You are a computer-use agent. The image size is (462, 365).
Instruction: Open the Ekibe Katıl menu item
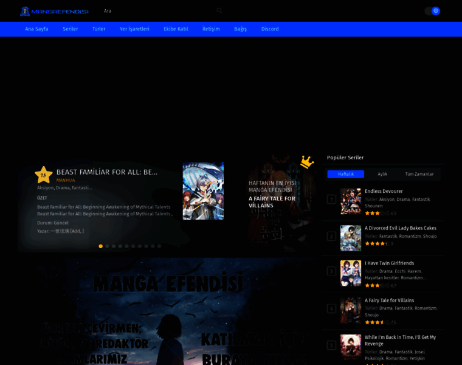tap(176, 29)
